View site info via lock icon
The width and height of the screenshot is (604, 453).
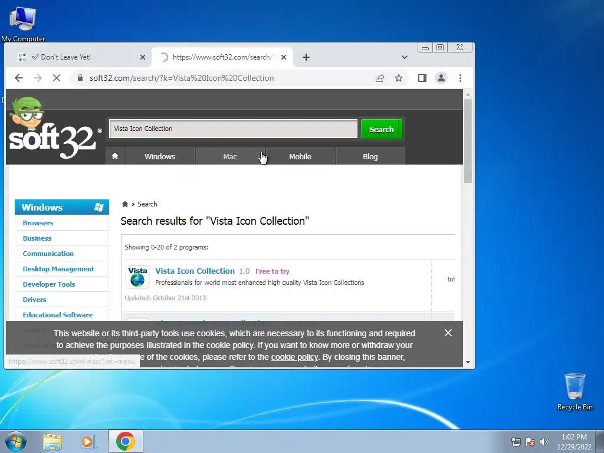coord(80,78)
